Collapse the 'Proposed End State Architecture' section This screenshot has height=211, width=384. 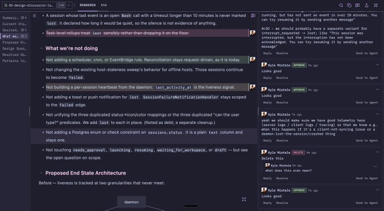[41, 173]
